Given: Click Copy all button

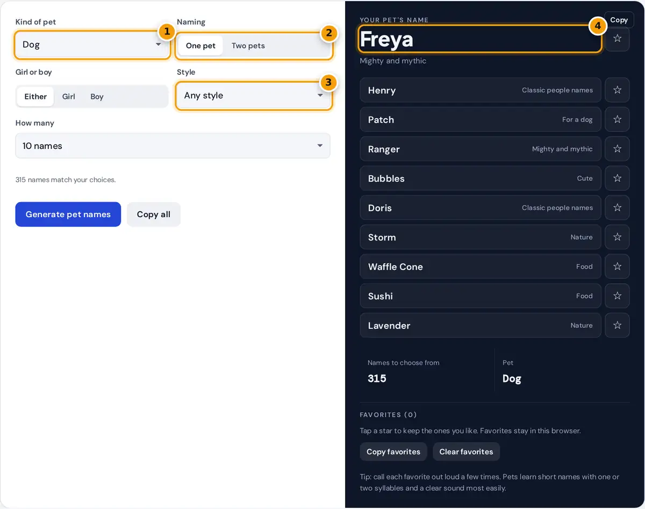Looking at the screenshot, I should tap(154, 214).
